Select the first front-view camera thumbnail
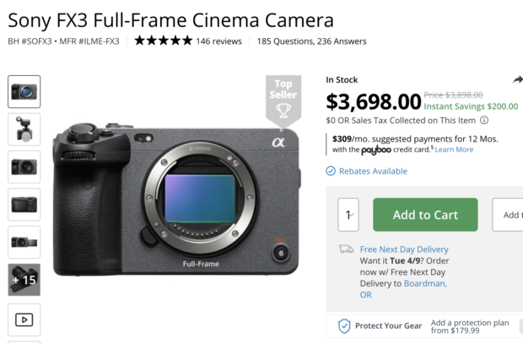 click(x=24, y=91)
